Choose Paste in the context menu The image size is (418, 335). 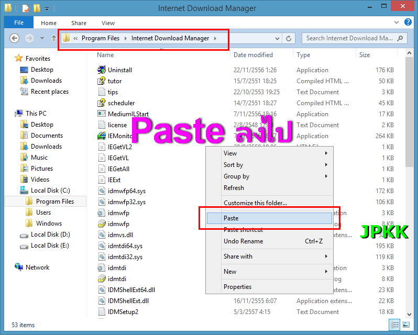coord(269,218)
